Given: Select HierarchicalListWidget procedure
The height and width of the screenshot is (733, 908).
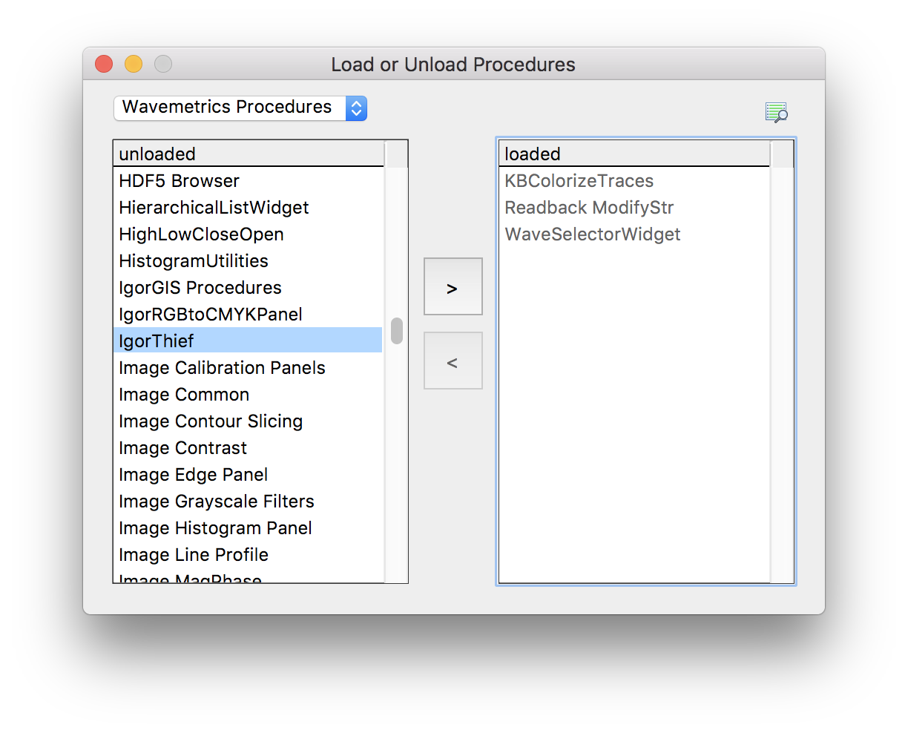Looking at the screenshot, I should 249,208.
